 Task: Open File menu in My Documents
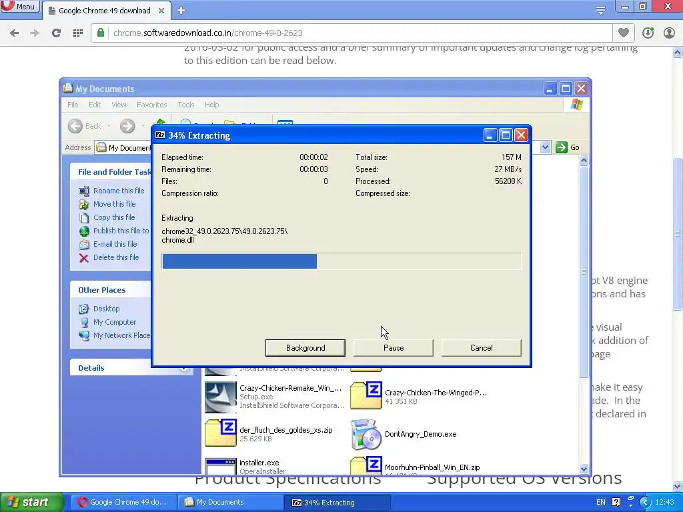73,105
